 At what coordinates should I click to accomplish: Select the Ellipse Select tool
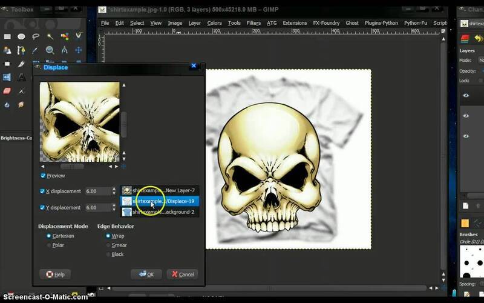pyautogui.click(x=21, y=36)
